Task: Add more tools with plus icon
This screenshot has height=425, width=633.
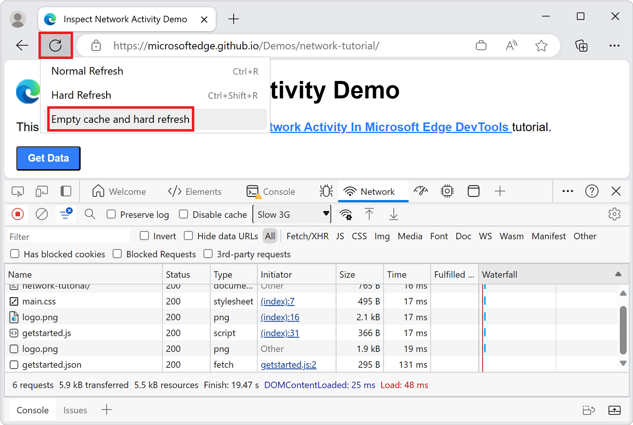Action: (500, 192)
